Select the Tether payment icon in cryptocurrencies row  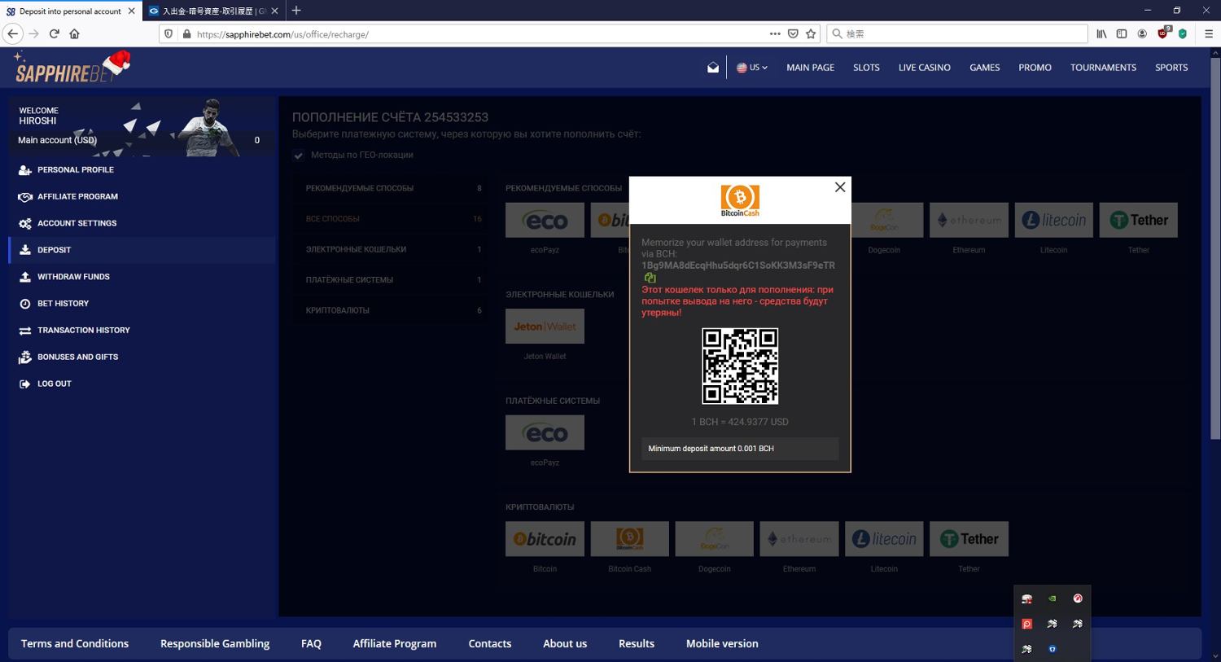tap(969, 539)
